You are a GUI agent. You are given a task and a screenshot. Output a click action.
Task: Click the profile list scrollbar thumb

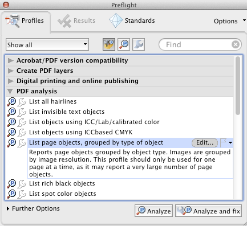[238, 86]
